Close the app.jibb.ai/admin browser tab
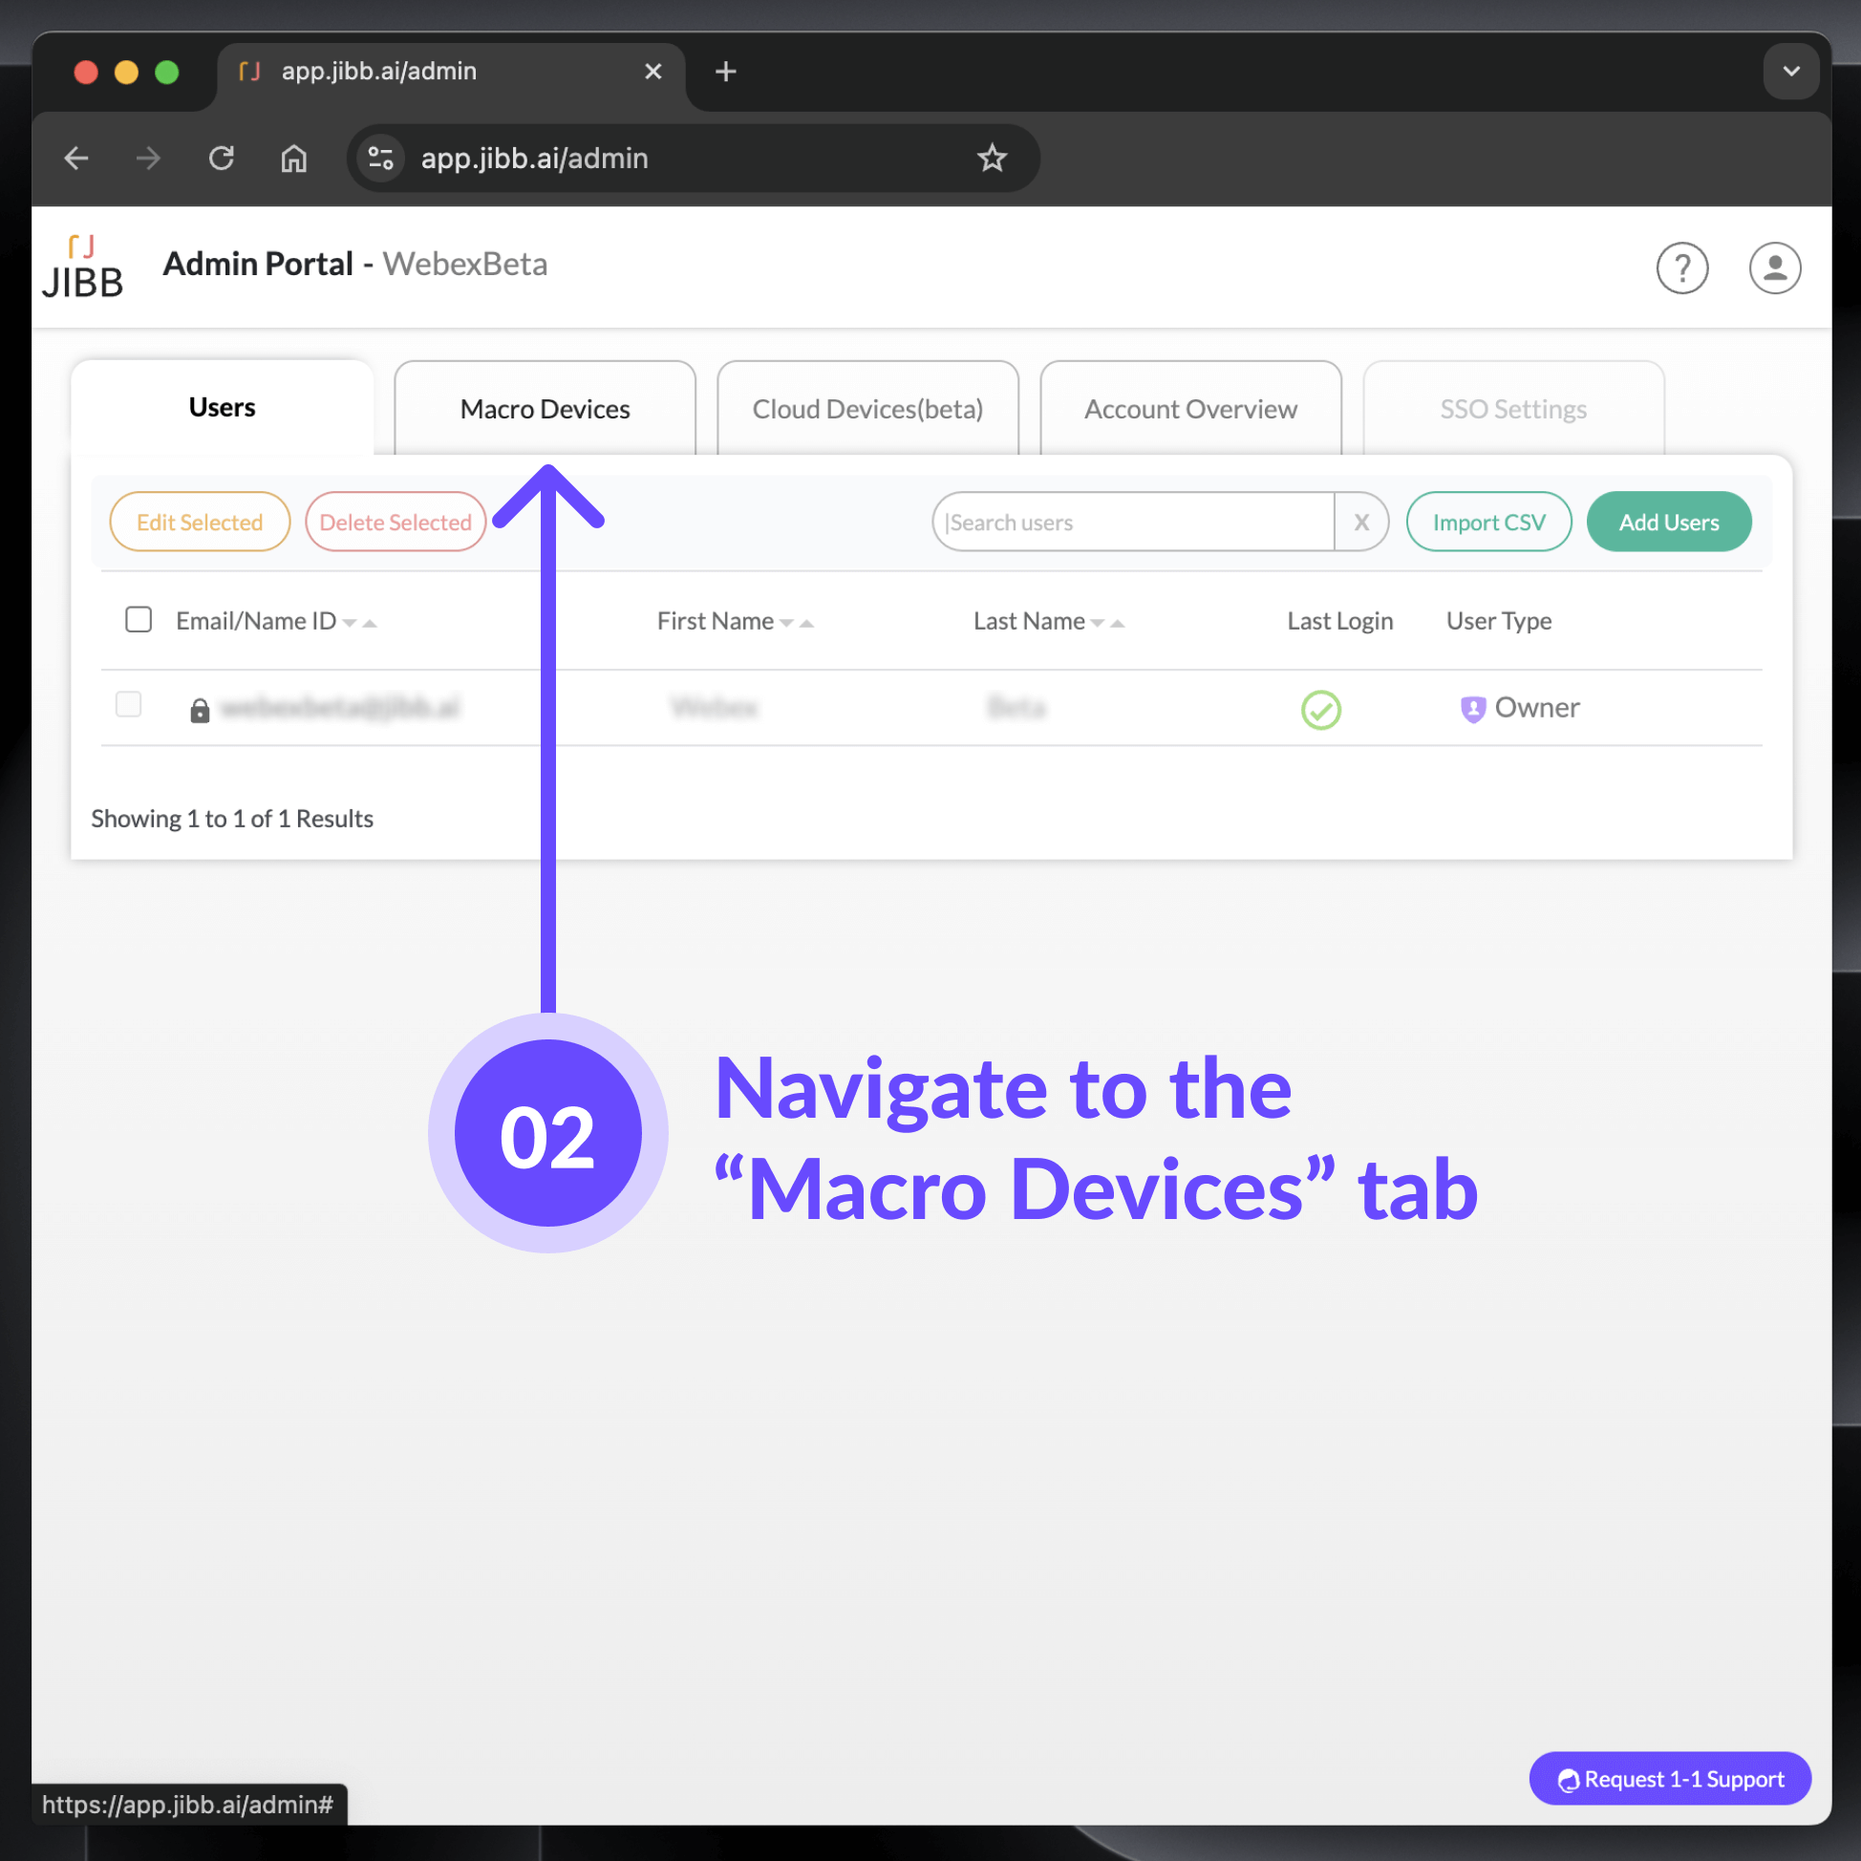1861x1861 pixels. (653, 72)
